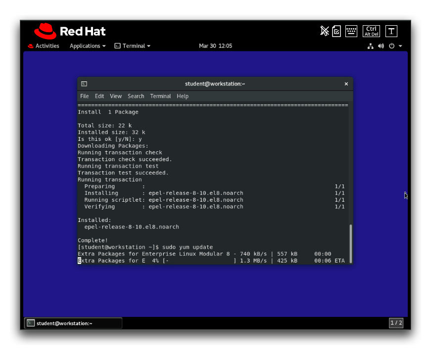Open the Search menu
431x350 pixels.
tap(136, 96)
